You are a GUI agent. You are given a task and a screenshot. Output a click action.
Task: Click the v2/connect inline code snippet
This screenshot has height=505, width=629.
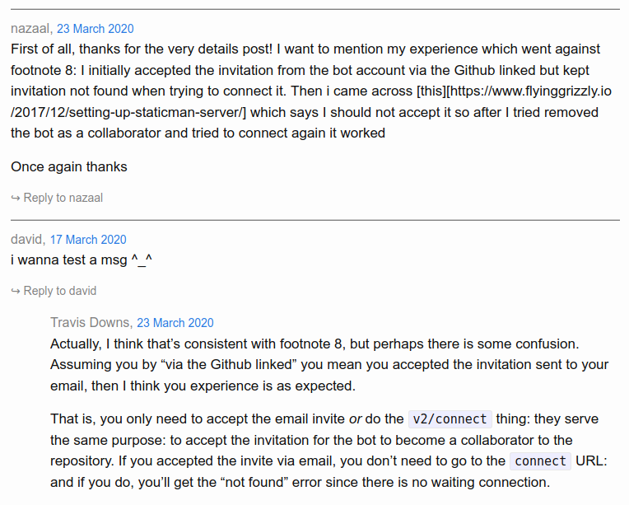click(x=450, y=419)
